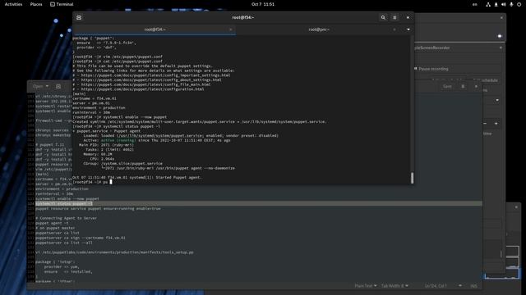Open the Places menu in top bar

tap(36, 4)
